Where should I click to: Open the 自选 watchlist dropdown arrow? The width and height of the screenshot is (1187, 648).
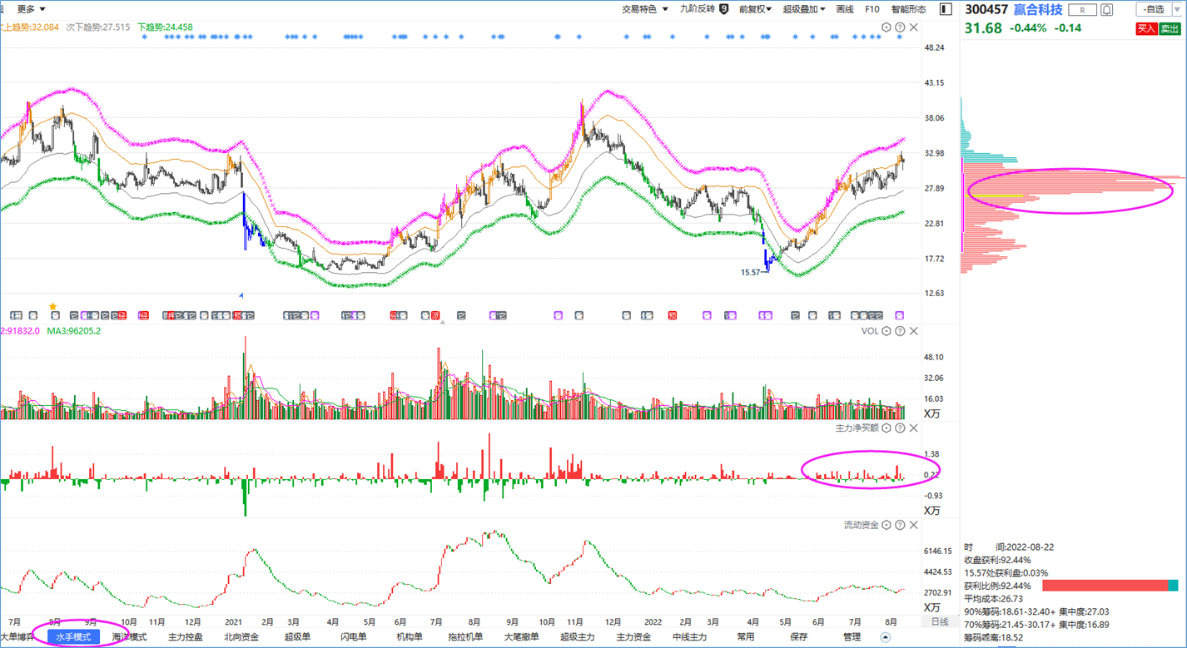[1175, 9]
